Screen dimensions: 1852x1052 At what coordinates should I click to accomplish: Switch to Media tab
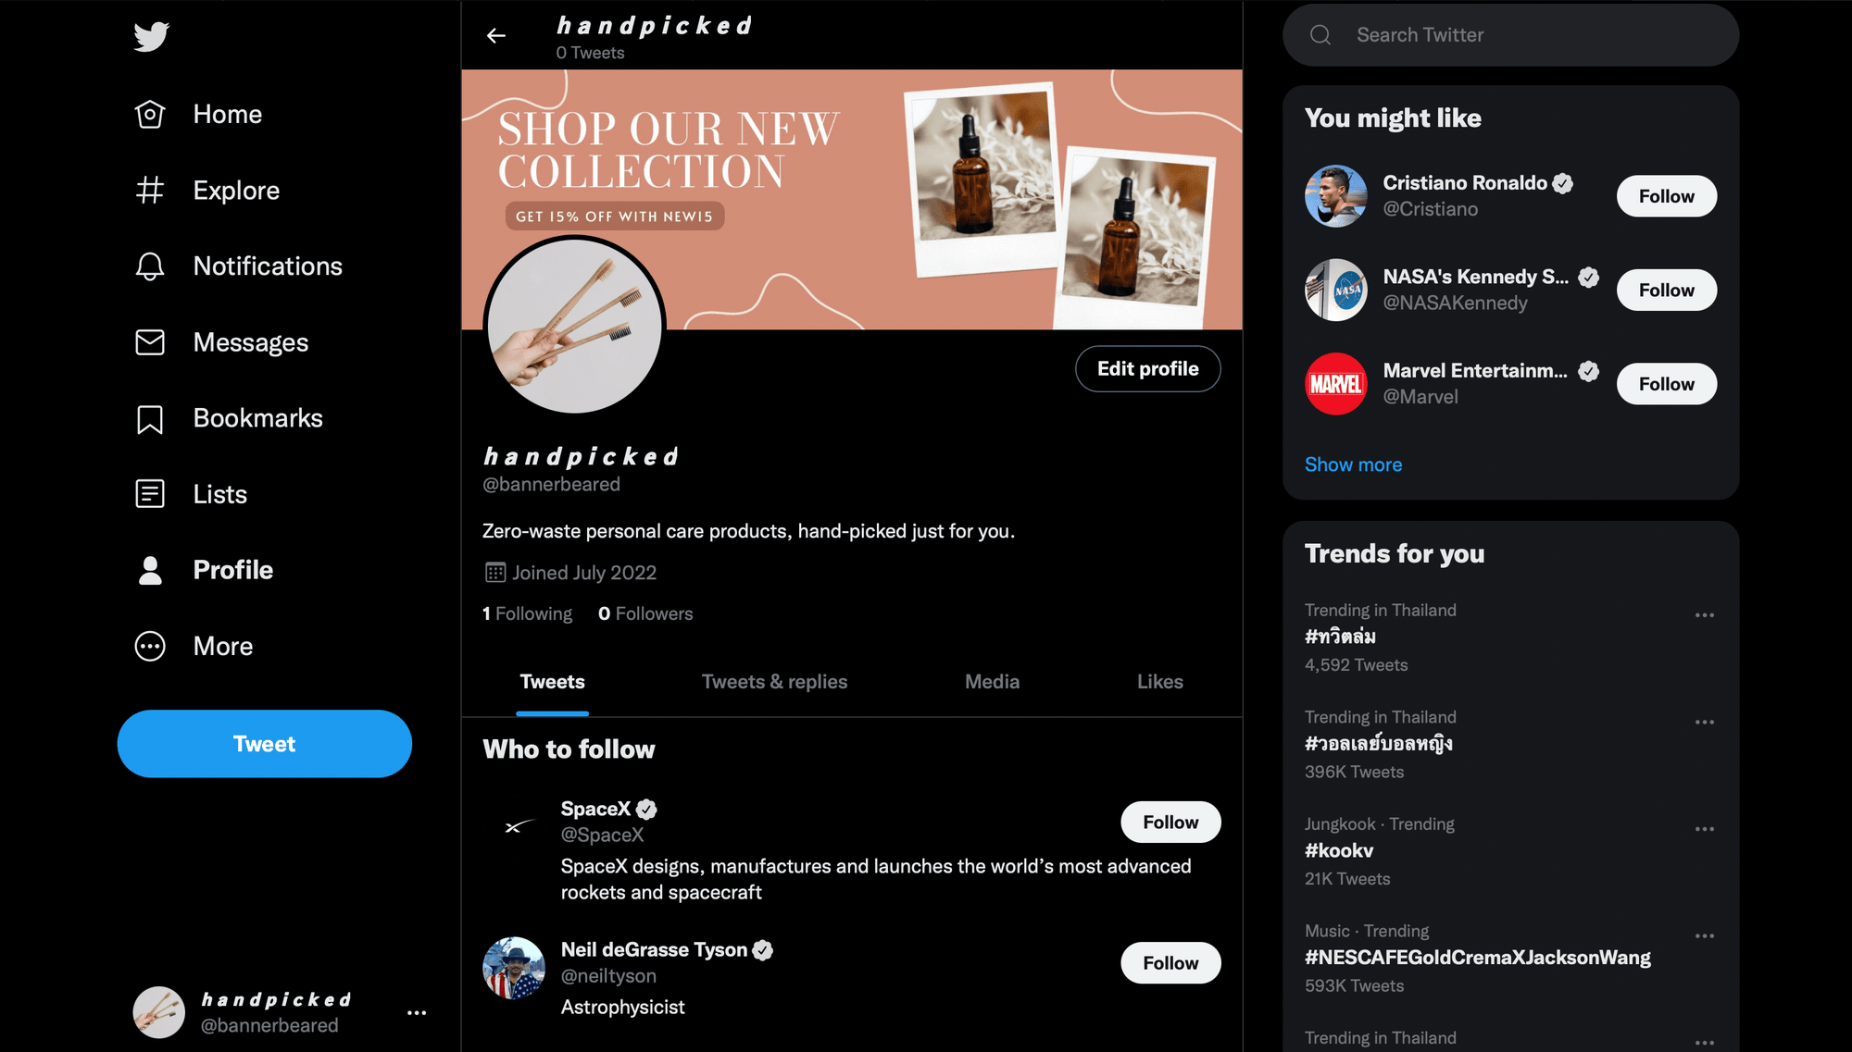pyautogui.click(x=992, y=681)
